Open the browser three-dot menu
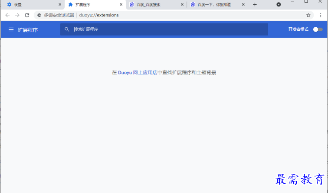 (x=321, y=15)
